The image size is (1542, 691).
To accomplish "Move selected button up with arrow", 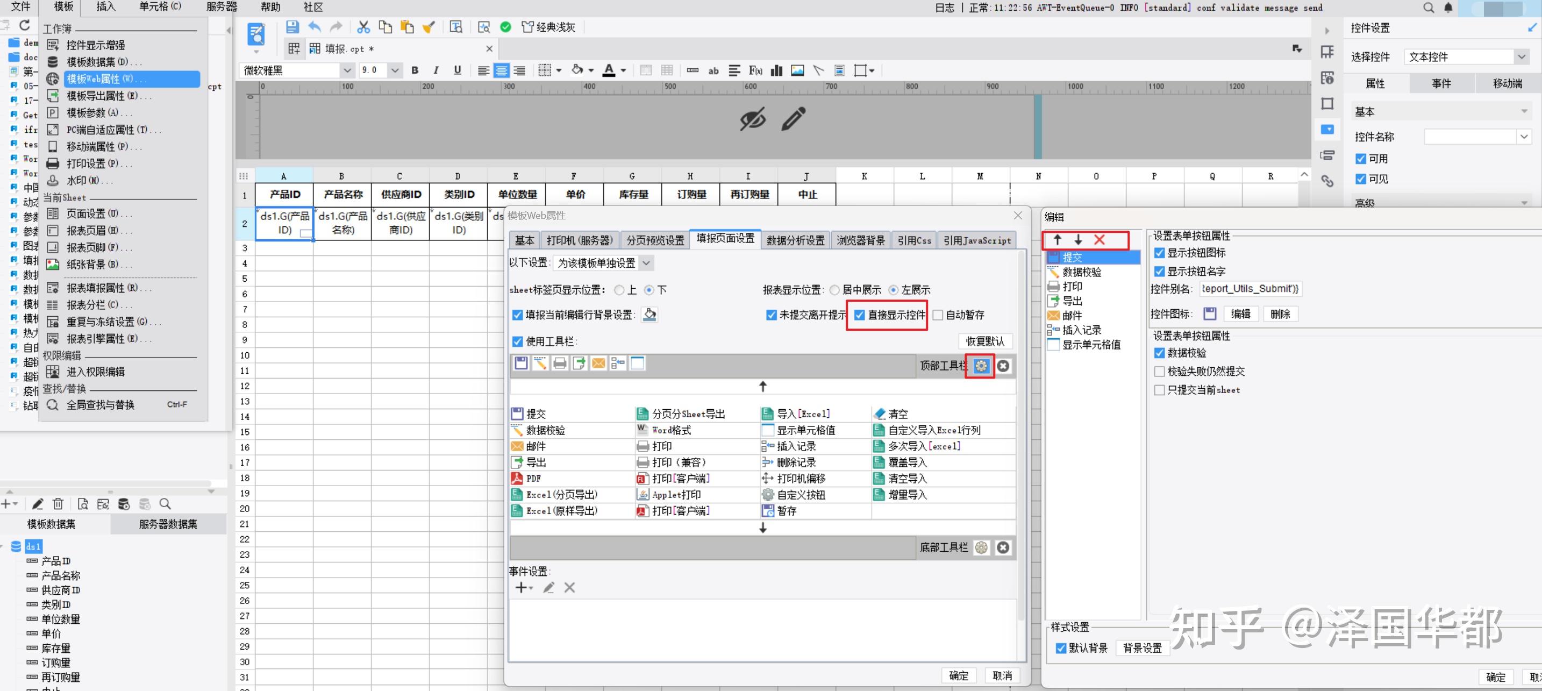I will tap(1058, 239).
